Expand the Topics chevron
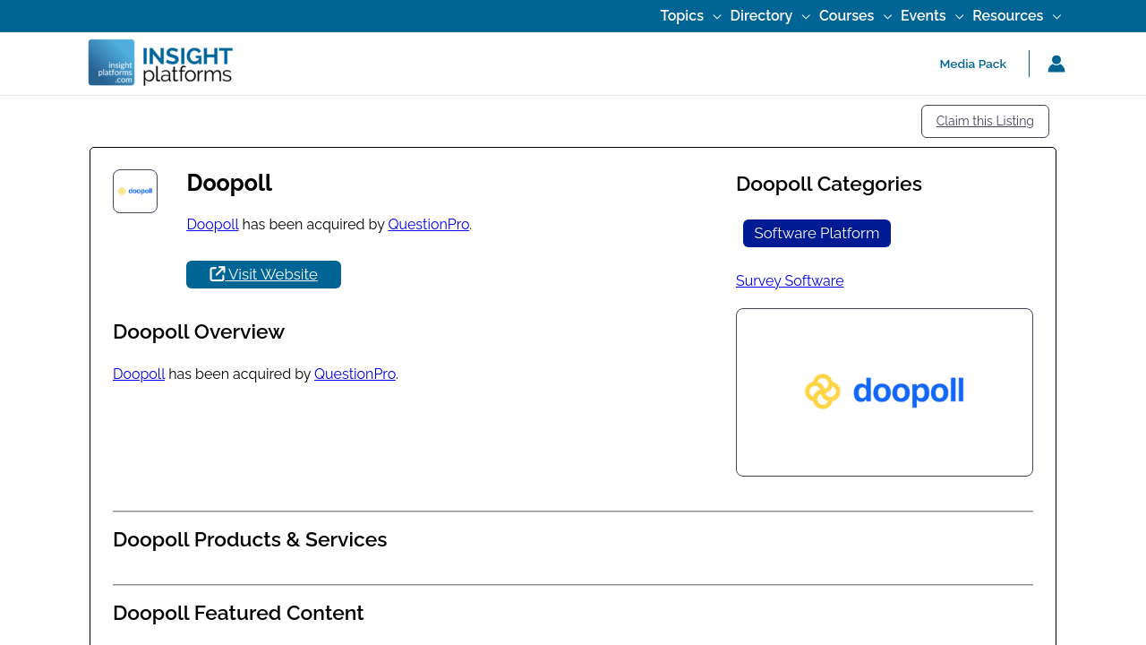Screen dimensions: 1146x645 click(x=716, y=17)
